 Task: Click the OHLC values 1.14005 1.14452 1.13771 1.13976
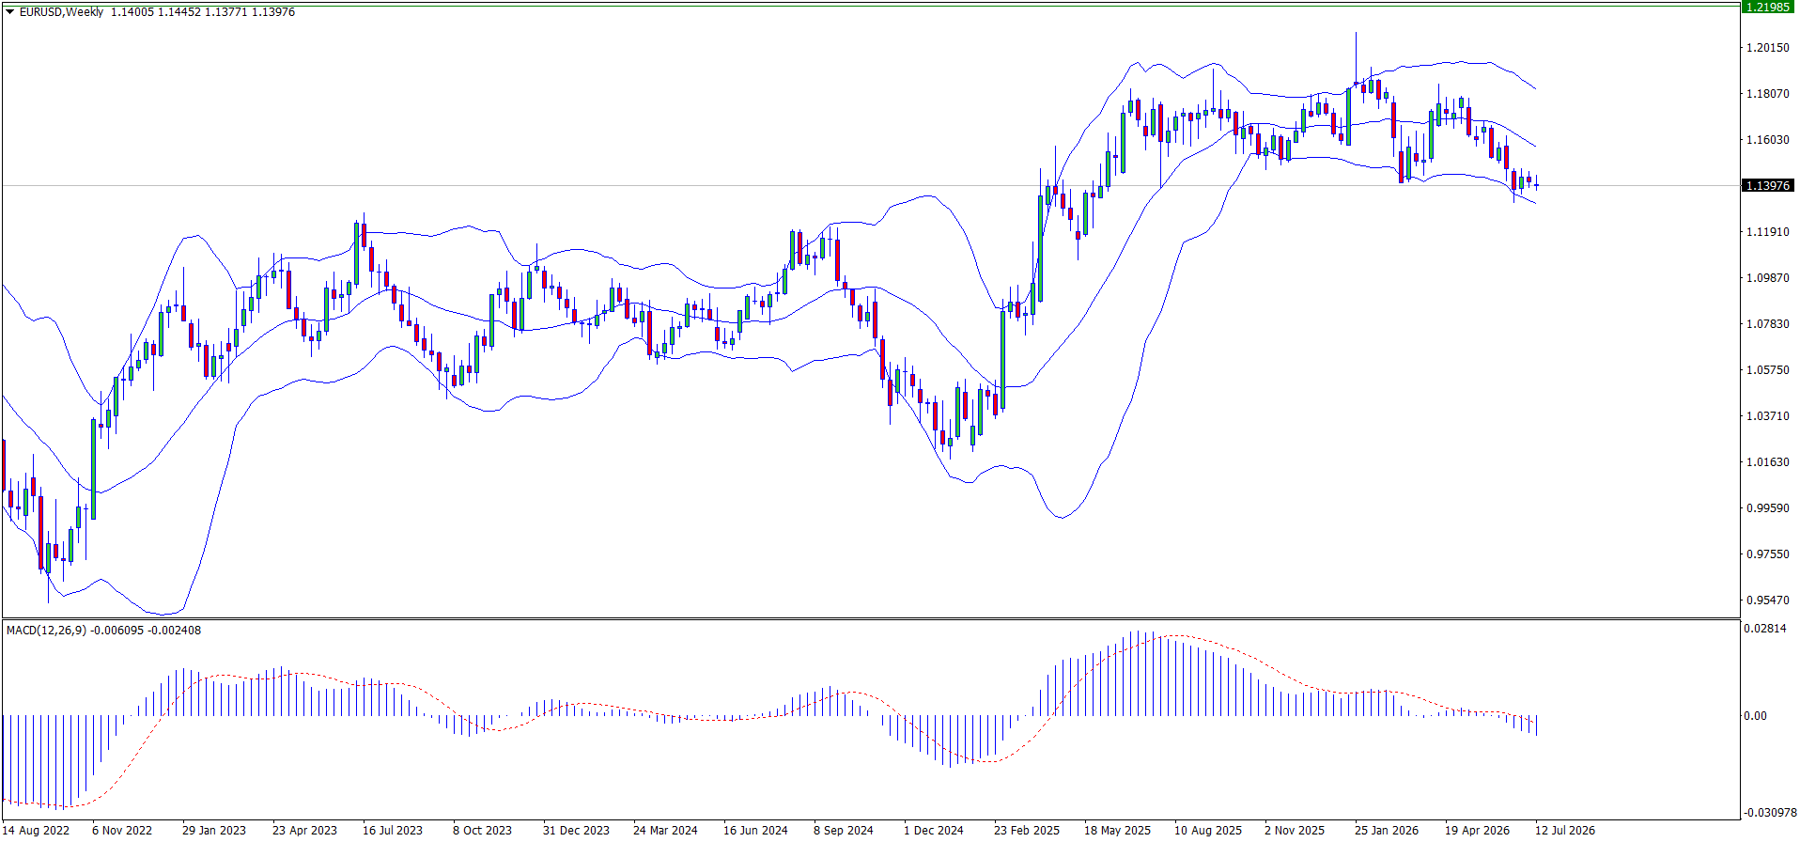click(203, 12)
